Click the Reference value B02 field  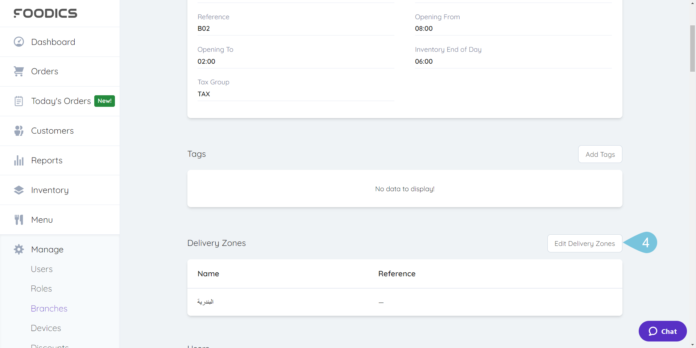[x=203, y=28]
